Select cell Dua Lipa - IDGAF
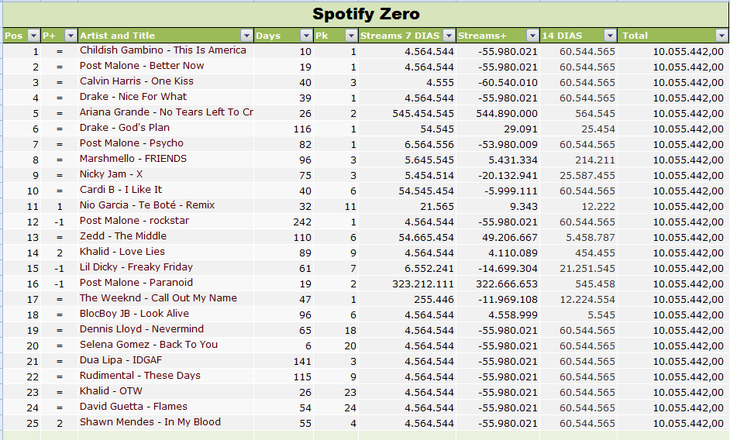 click(166, 360)
